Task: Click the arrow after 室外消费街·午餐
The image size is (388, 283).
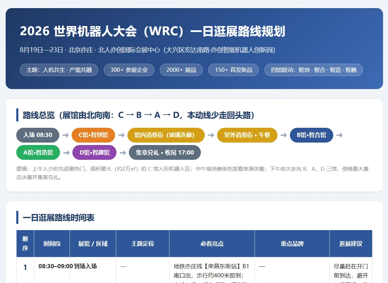Action: 283,135
